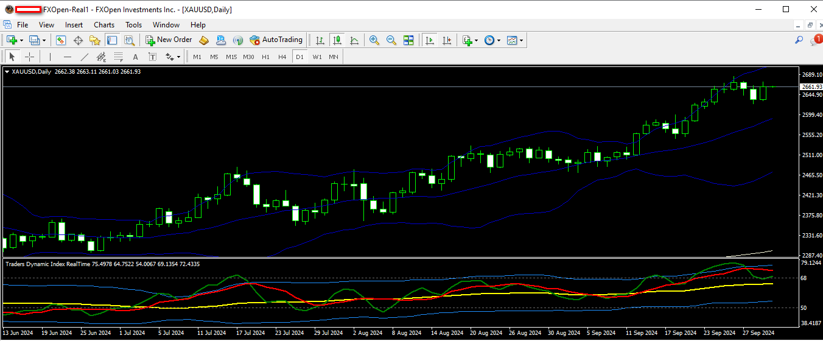Open the notifications chat bubble icon

(816, 40)
